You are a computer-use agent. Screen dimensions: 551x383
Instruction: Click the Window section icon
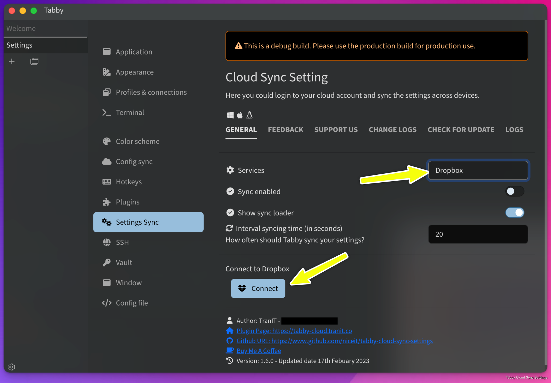point(107,283)
